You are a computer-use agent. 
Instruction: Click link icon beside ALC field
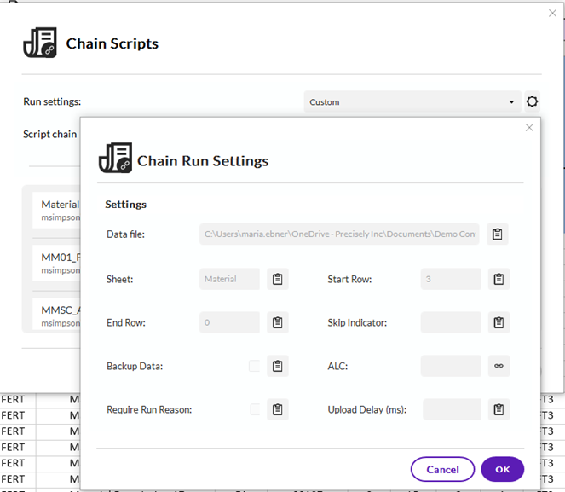(x=499, y=366)
